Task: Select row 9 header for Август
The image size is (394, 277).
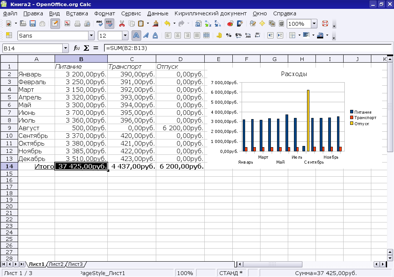Action: tap(9, 128)
